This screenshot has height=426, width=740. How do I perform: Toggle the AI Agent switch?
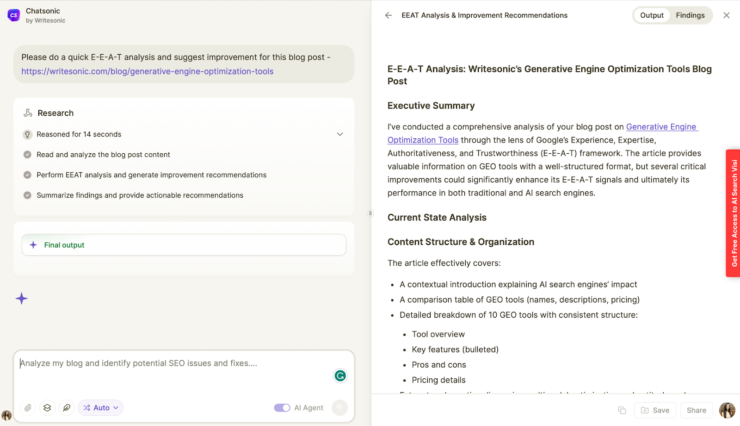[x=282, y=408]
